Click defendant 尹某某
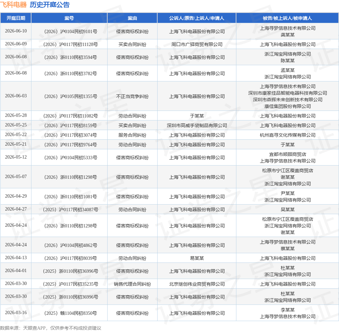 (288, 193)
